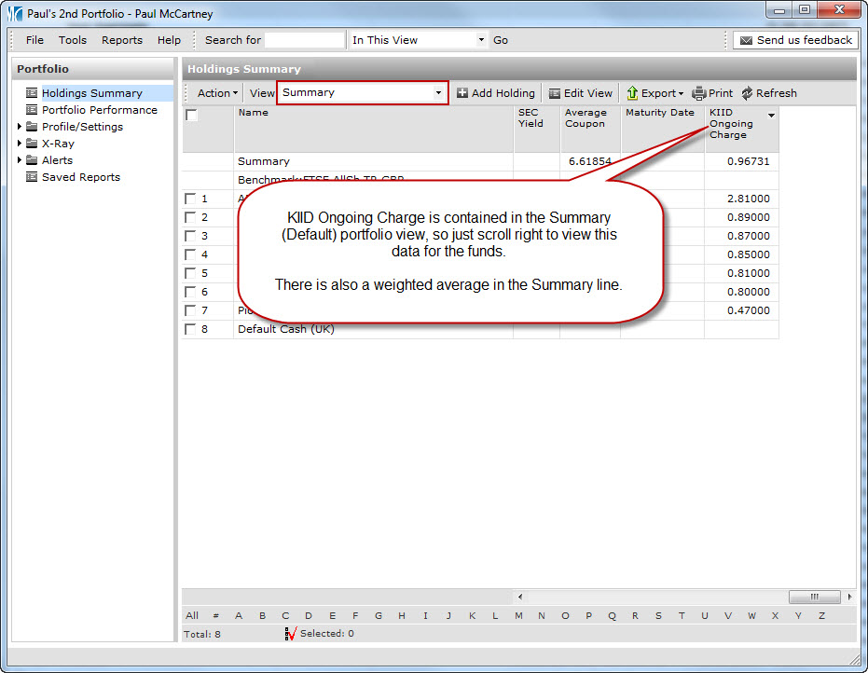Check the box for holding row 1

tap(191, 199)
